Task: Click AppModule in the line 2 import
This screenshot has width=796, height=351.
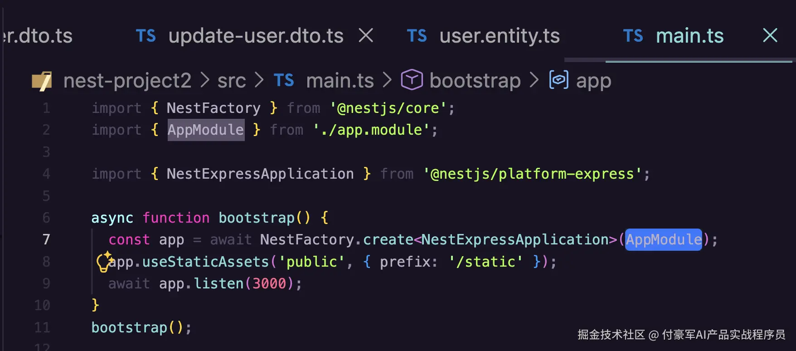Action: 206,130
